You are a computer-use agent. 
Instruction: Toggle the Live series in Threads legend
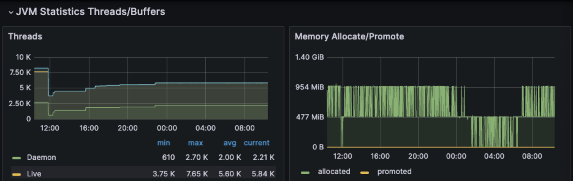34,174
